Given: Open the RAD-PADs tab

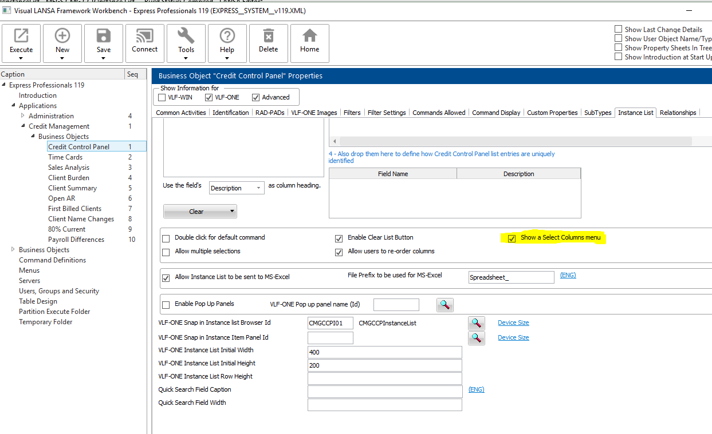Looking at the screenshot, I should click(270, 113).
